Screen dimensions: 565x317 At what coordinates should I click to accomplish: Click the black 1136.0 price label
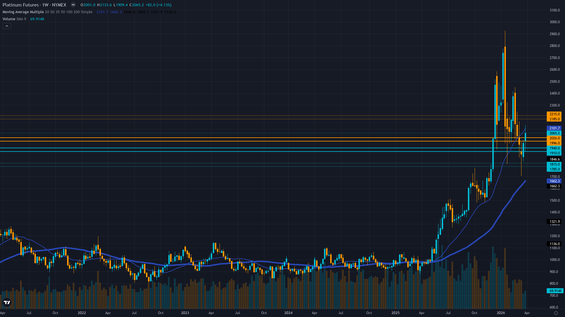click(x=554, y=244)
